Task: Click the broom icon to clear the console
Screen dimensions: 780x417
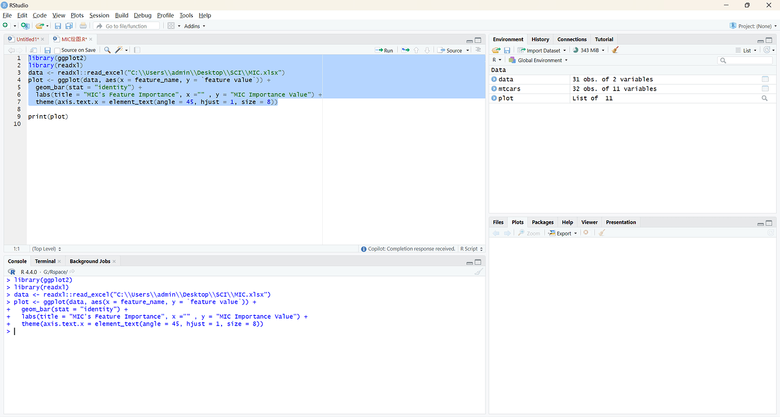Action: coord(479,272)
